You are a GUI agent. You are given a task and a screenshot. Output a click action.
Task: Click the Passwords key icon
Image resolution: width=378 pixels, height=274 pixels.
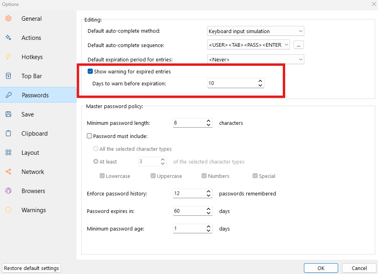click(x=8, y=95)
